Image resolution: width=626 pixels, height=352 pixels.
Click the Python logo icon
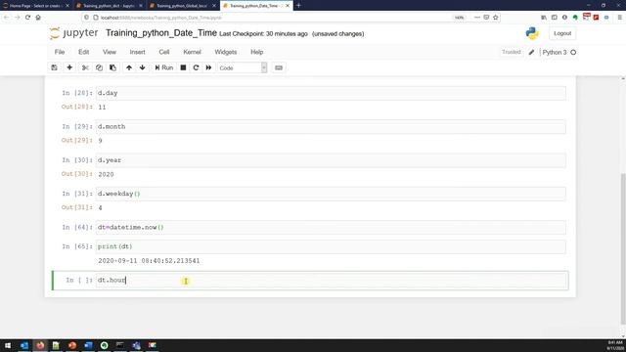pos(532,33)
